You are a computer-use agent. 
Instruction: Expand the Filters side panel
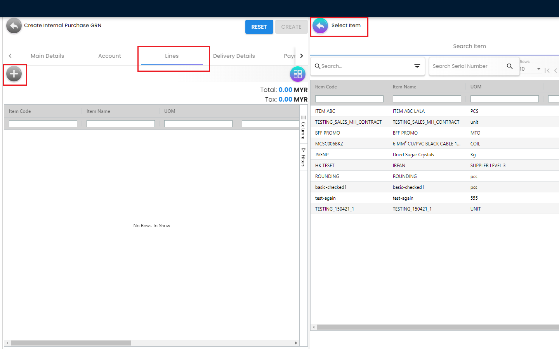(303, 157)
